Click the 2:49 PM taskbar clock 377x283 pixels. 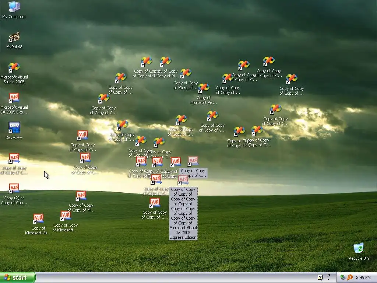pyautogui.click(x=363, y=278)
